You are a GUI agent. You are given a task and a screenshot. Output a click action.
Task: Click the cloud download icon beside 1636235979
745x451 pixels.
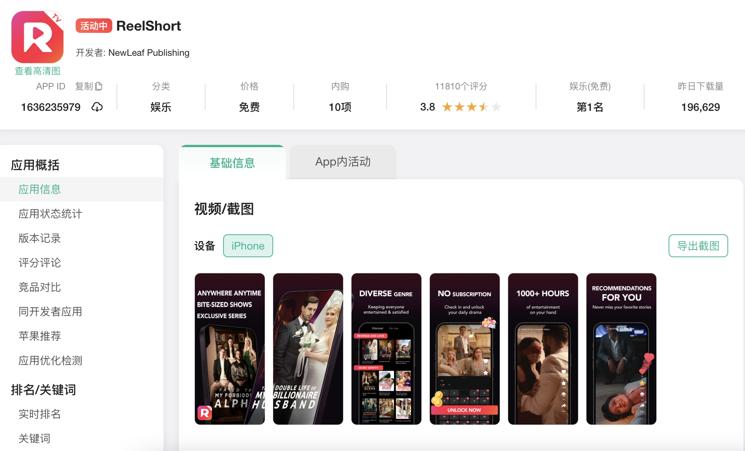coord(97,107)
